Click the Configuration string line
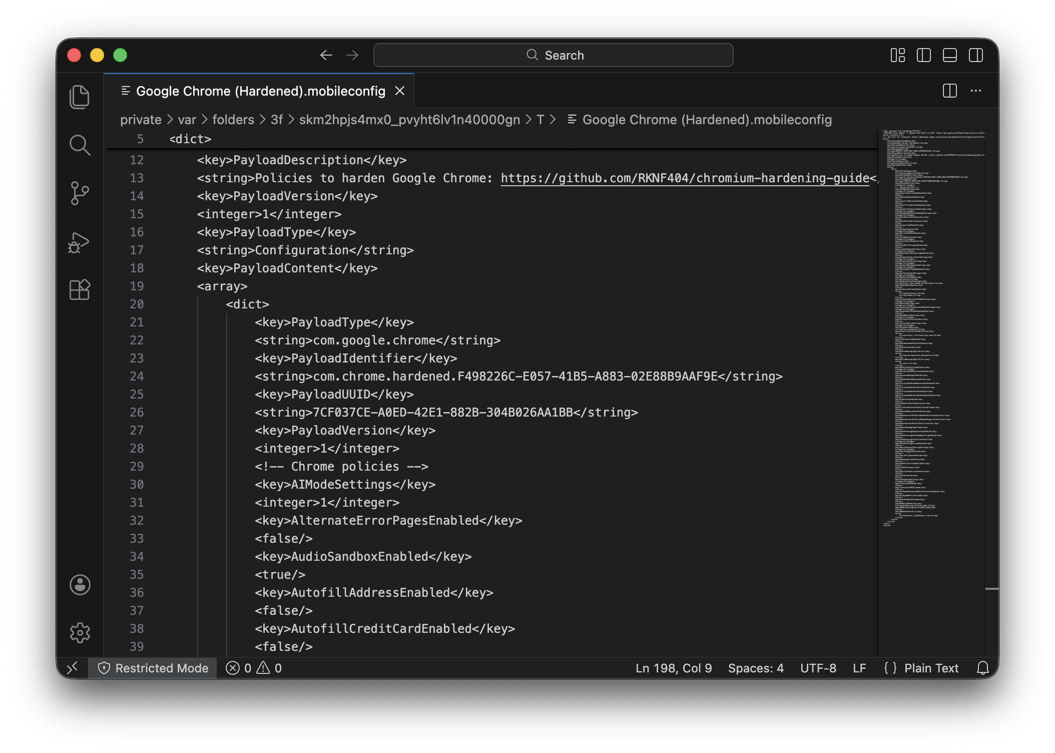Image resolution: width=1055 pixels, height=753 pixels. click(x=305, y=250)
